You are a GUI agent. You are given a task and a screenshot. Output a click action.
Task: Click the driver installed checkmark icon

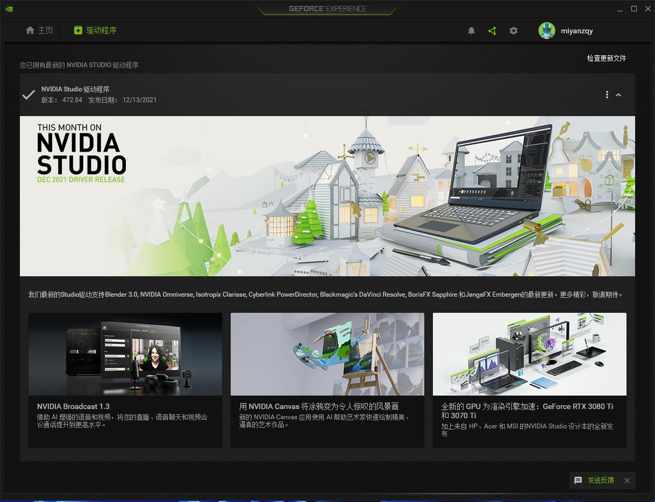click(x=29, y=95)
